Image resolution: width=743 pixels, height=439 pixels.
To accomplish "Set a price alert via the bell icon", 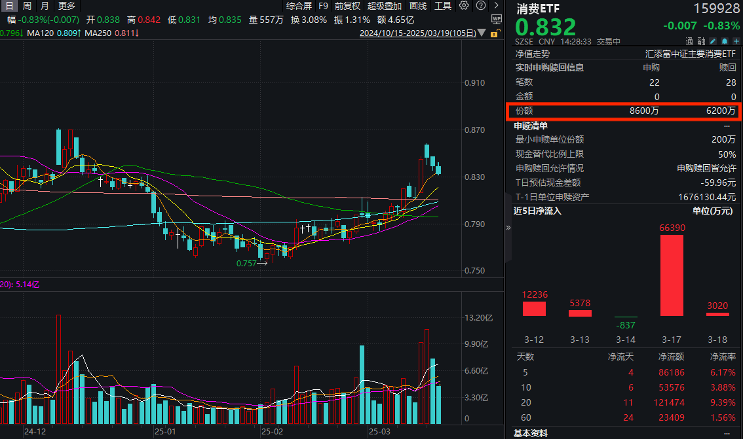I will point(725,41).
